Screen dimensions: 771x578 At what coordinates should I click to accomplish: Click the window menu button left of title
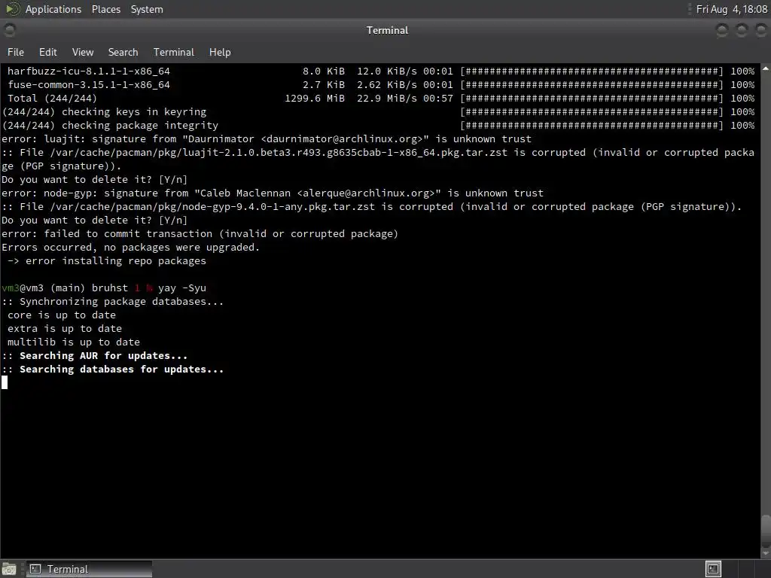[9, 30]
